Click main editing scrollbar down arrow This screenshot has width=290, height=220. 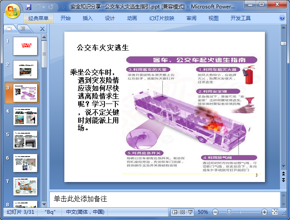pyautogui.click(x=283, y=166)
